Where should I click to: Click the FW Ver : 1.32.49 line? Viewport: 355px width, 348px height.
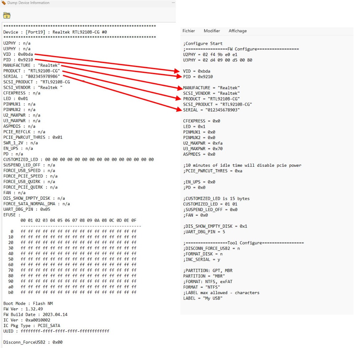(23, 309)
